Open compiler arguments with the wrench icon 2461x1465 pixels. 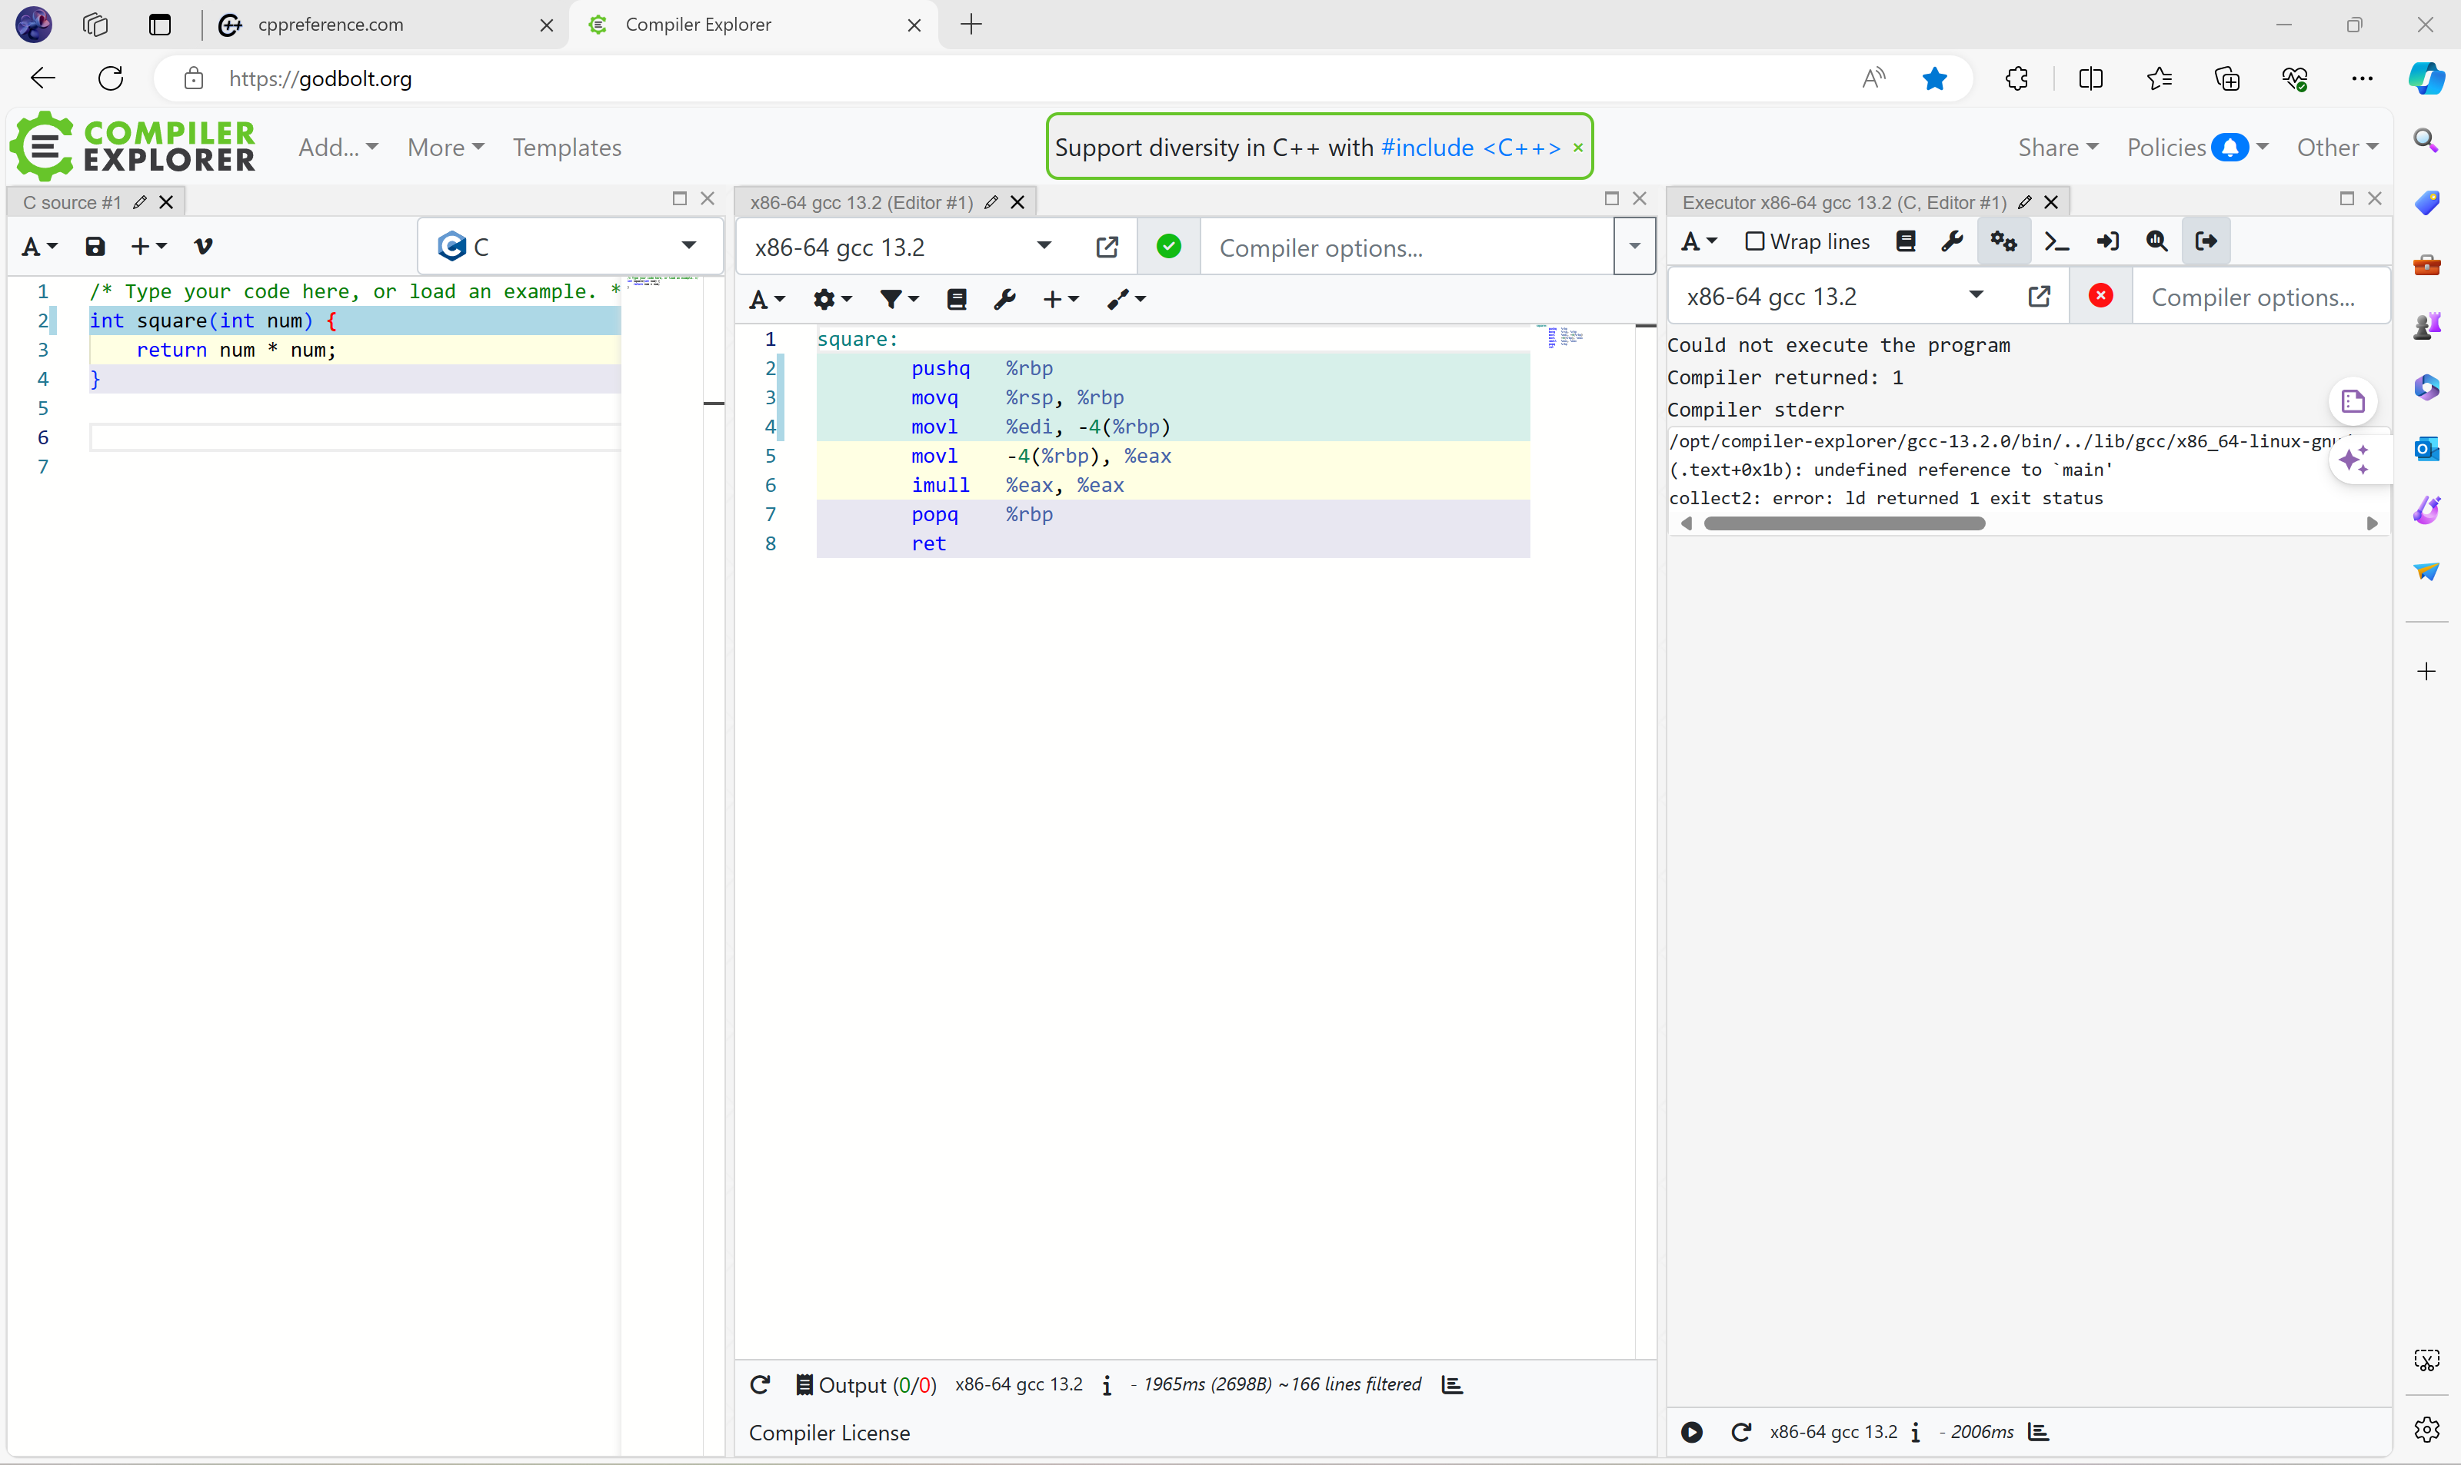(1005, 299)
